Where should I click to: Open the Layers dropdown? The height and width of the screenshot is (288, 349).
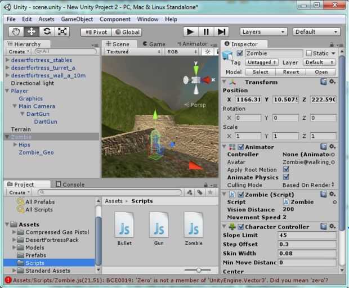click(x=263, y=32)
